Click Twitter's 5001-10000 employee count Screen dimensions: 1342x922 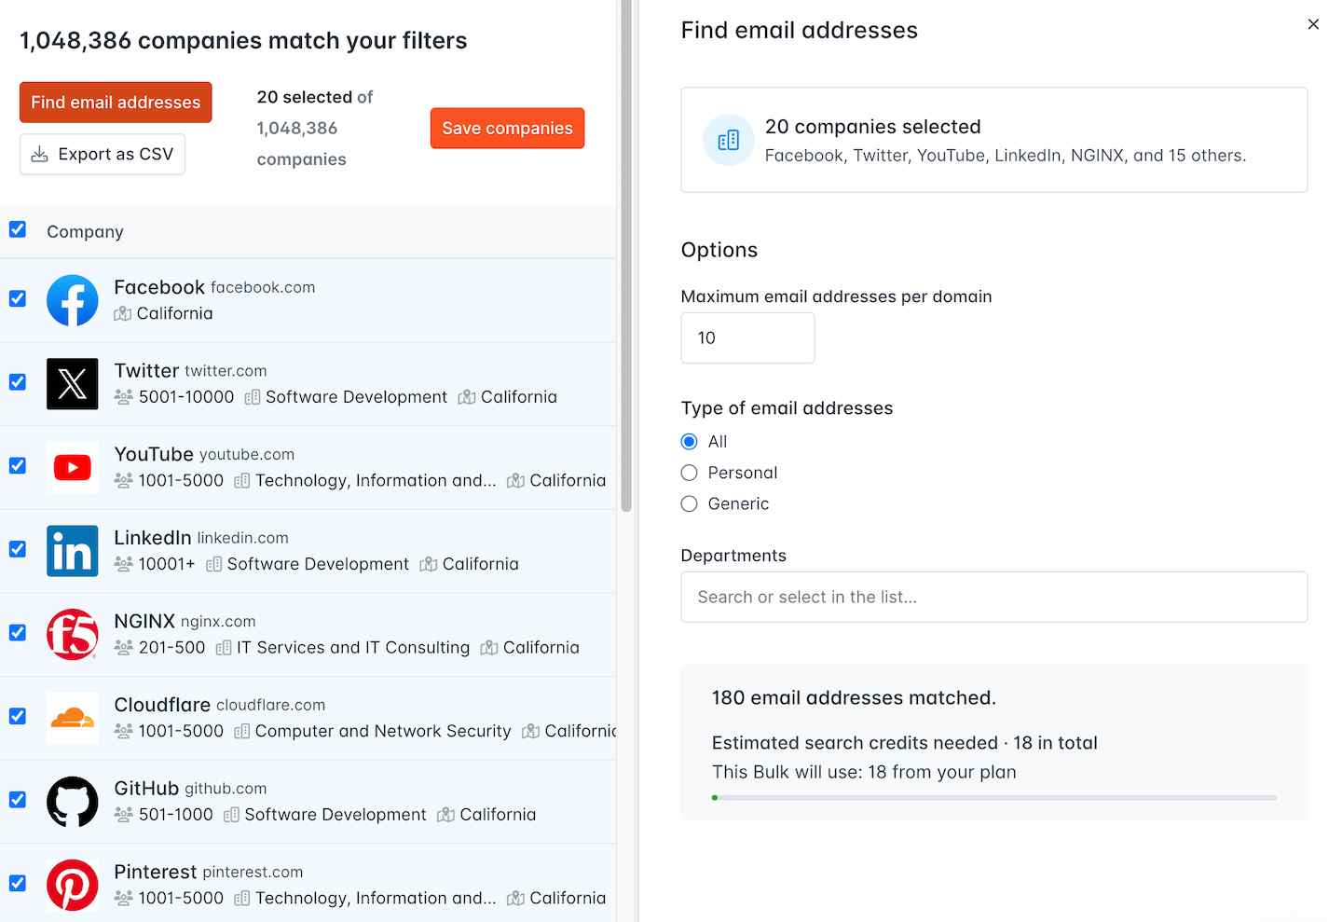pos(186,397)
